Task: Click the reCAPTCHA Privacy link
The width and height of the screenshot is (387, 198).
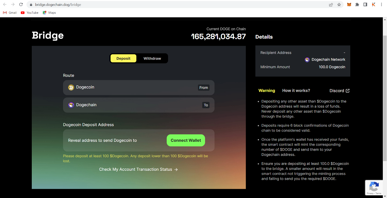Action: pos(370,193)
